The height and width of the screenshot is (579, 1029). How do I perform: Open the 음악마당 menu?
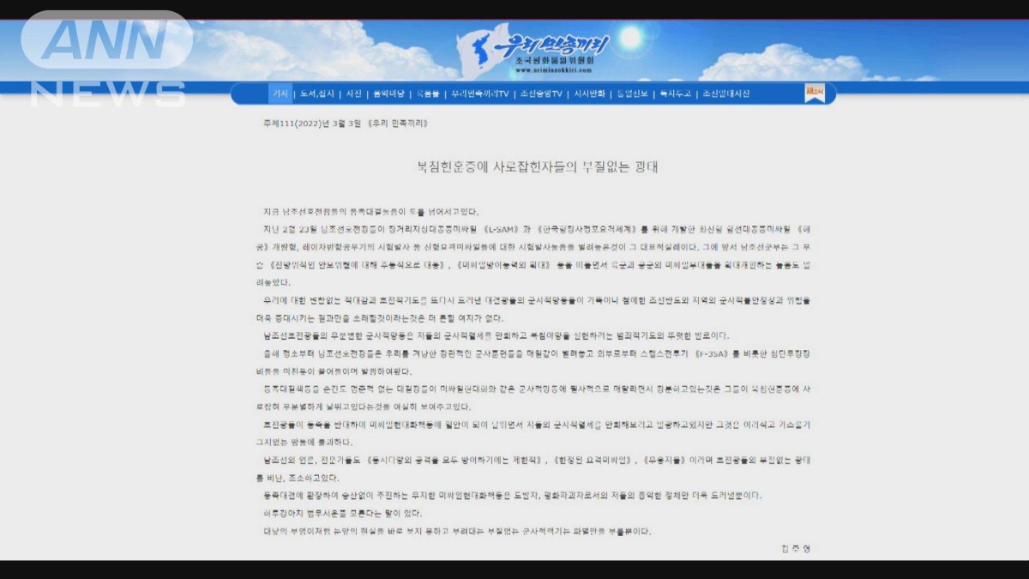coord(388,93)
